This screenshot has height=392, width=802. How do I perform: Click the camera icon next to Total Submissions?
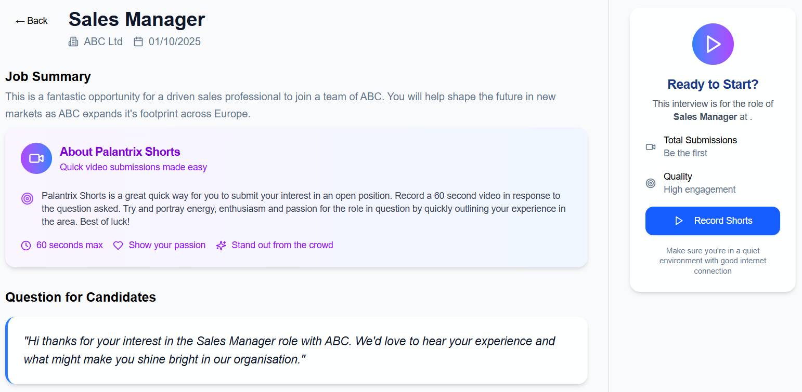650,147
